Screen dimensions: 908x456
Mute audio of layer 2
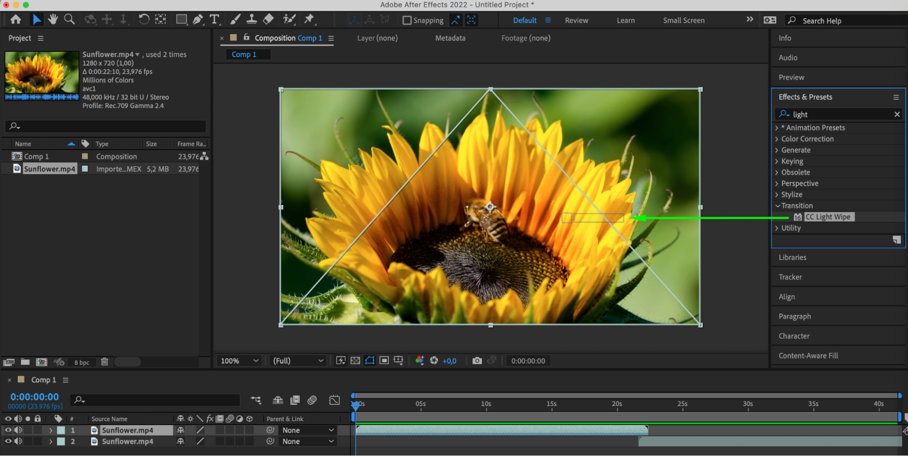point(18,441)
